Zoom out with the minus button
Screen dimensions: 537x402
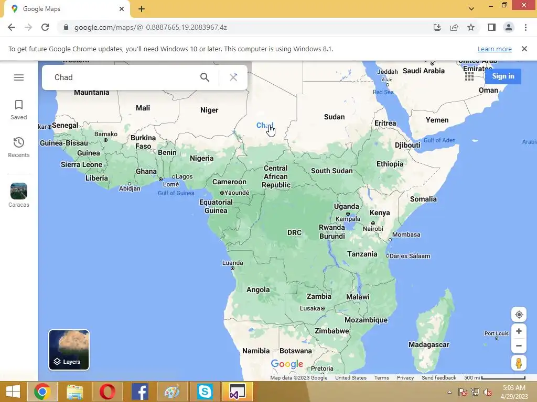pyautogui.click(x=519, y=345)
